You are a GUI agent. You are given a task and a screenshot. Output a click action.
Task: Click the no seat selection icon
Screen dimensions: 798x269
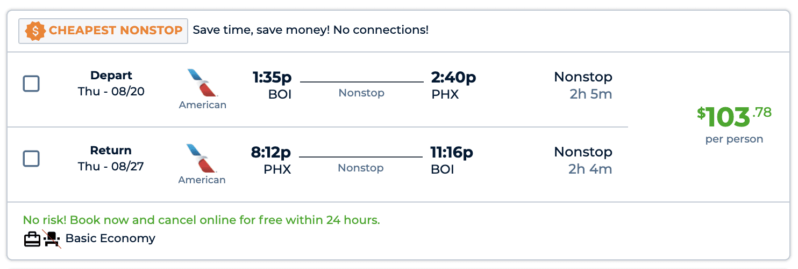52,239
